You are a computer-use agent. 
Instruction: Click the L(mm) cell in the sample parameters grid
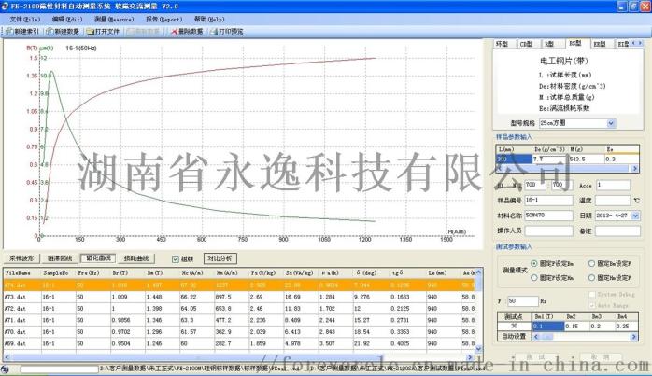515,159
